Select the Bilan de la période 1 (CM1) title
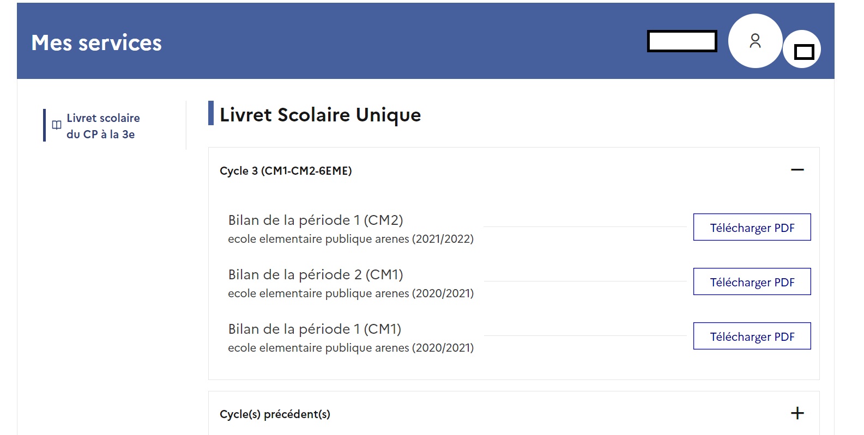Image resolution: width=864 pixels, height=435 pixels. [315, 329]
